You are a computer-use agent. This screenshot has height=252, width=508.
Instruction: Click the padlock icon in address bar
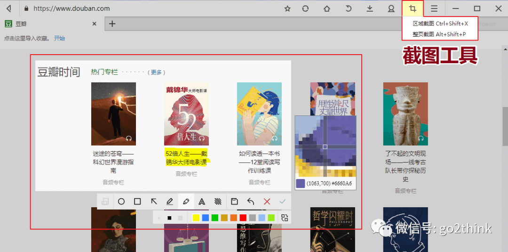(x=26, y=8)
